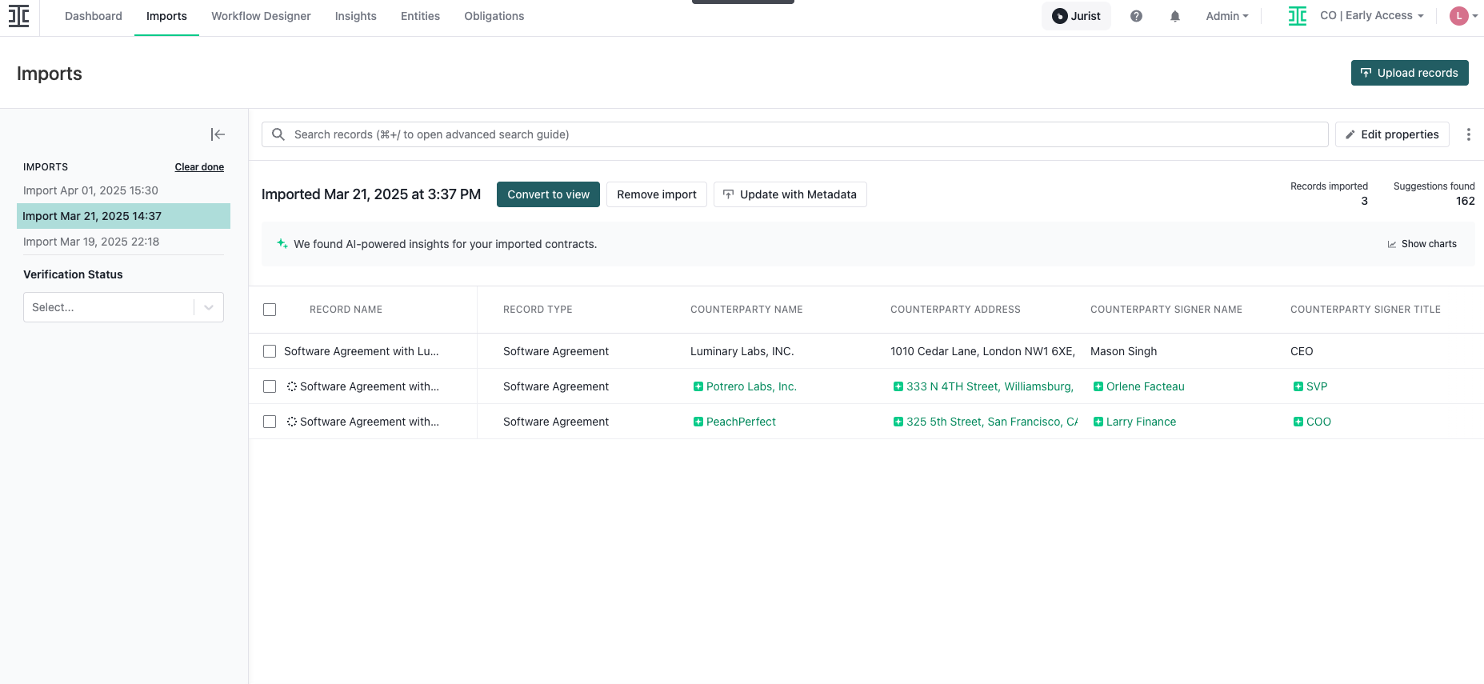Focus the Search records input field
1484x684 pixels.
coord(795,134)
